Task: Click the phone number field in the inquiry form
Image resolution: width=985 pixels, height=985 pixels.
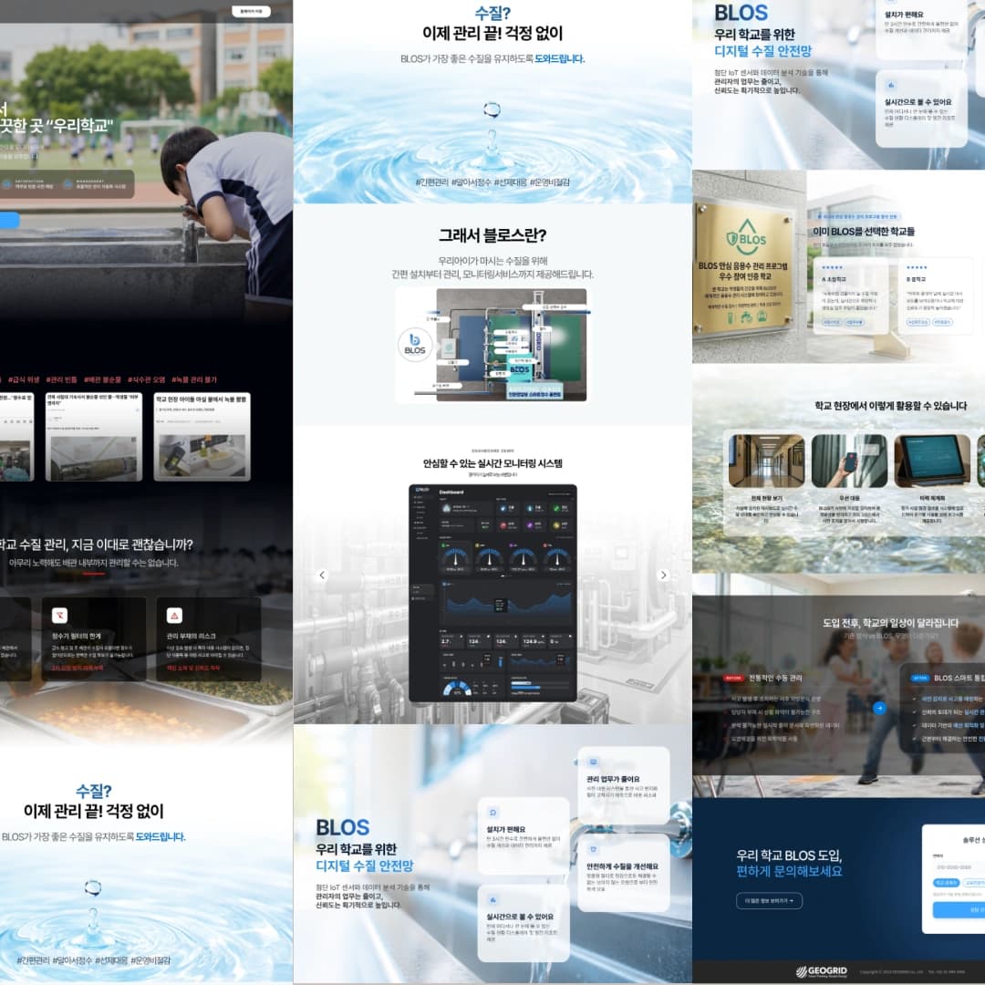Action: click(x=959, y=867)
